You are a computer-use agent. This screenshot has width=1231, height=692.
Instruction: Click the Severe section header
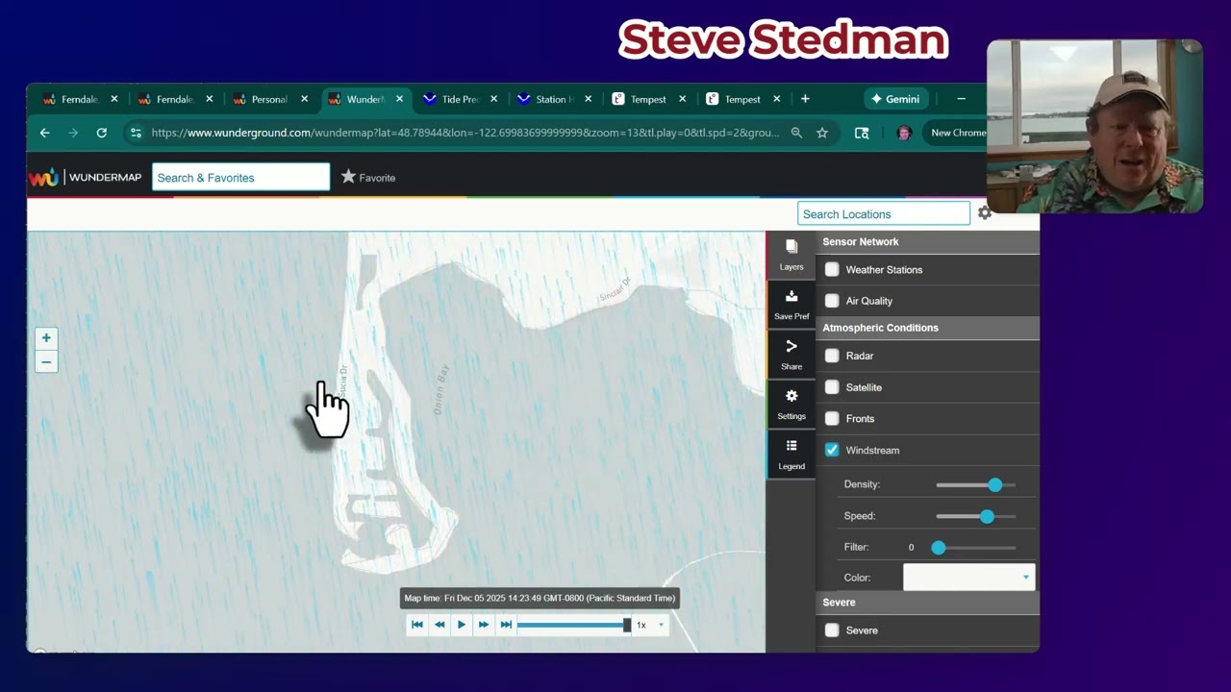(x=927, y=603)
